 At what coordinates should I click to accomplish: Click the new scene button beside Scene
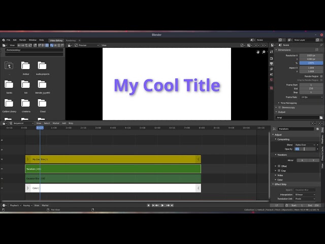pyautogui.click(x=280, y=40)
